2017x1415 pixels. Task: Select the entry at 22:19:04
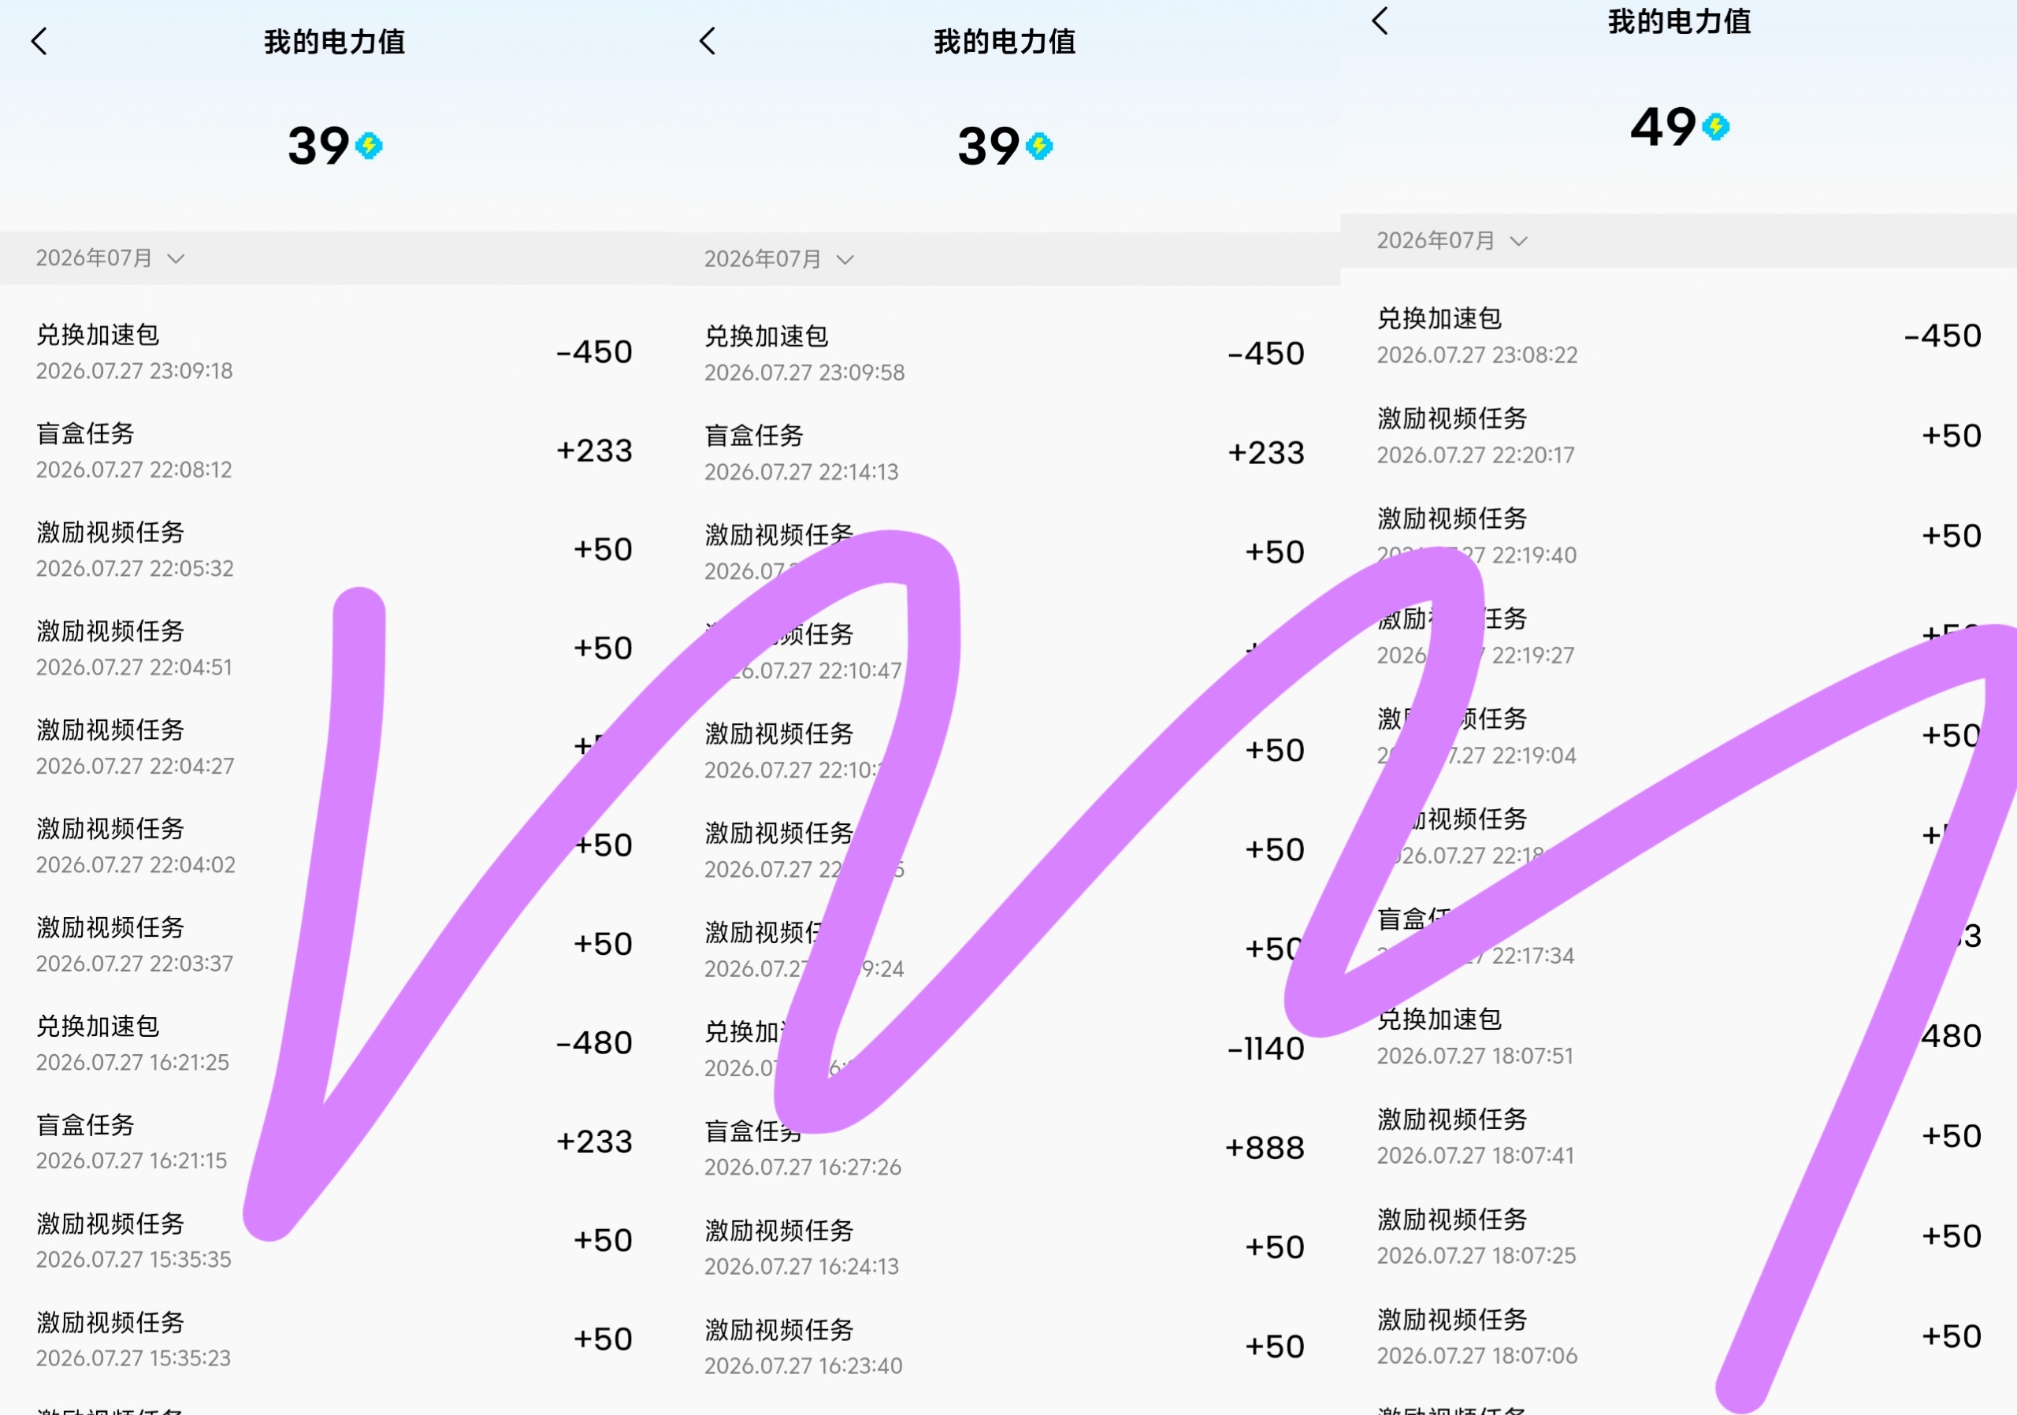1679,736
